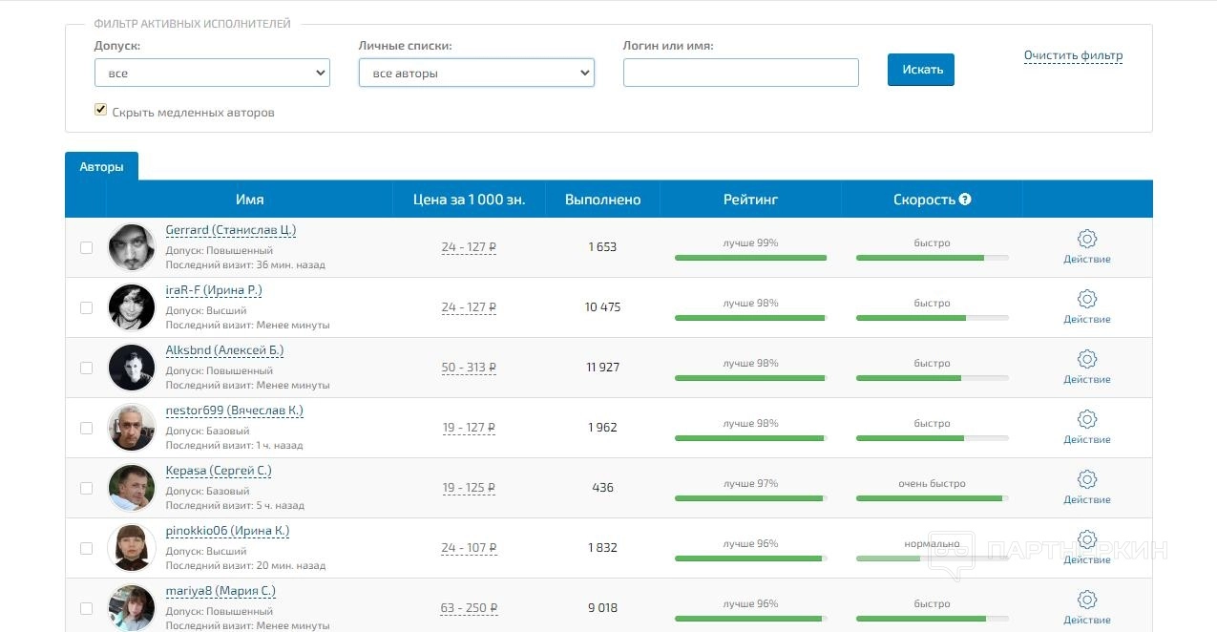
Task: Open the Допуск dropdown
Action: (212, 74)
